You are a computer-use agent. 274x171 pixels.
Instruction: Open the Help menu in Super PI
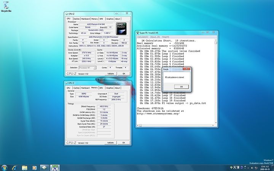(165, 37)
